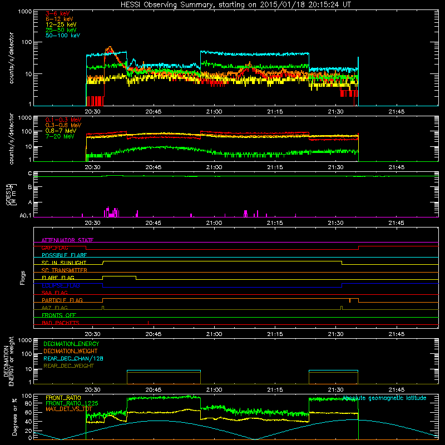Click the raised FLARE_FLAG step segment
The width and height of the screenshot is (445, 445).
point(119,276)
